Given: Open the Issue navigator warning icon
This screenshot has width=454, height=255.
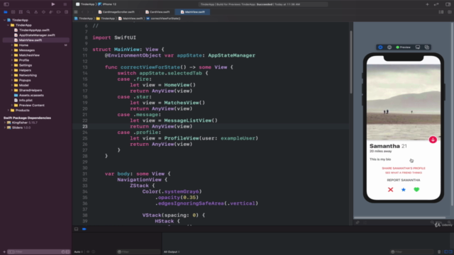Looking at the screenshot, I should 36,12.
